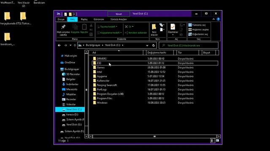This screenshot has height=151, width=270.
Task: Click the Yeniden adlandır rename button
Action: pos(136,33)
